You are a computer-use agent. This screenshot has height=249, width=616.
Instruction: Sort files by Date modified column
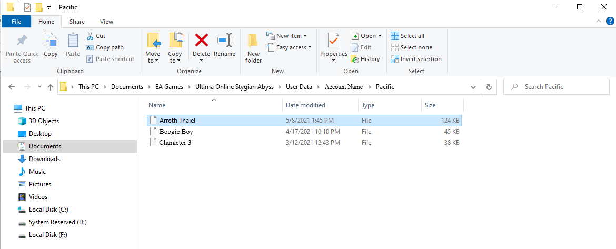pos(305,105)
